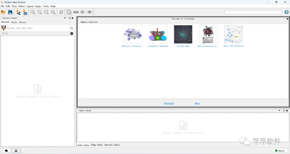Float the Table Panel window
Viewport: 290px width, 154px height.
[284, 111]
